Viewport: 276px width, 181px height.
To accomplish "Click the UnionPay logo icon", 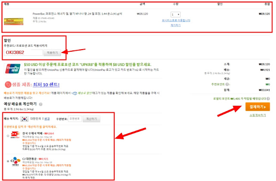I will pos(13,69).
